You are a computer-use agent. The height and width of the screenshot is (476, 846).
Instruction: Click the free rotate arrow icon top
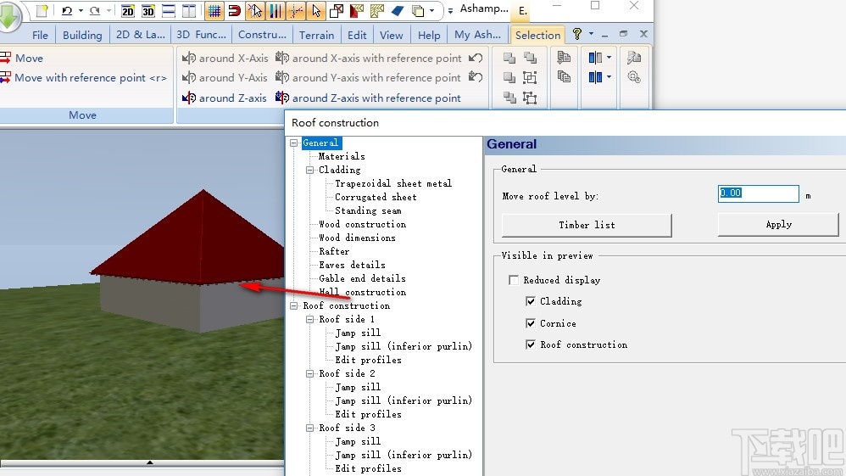click(x=476, y=58)
